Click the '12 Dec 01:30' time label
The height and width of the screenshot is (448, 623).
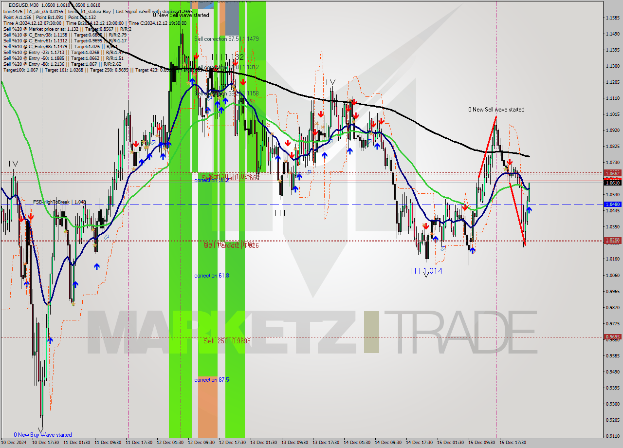[170, 443]
